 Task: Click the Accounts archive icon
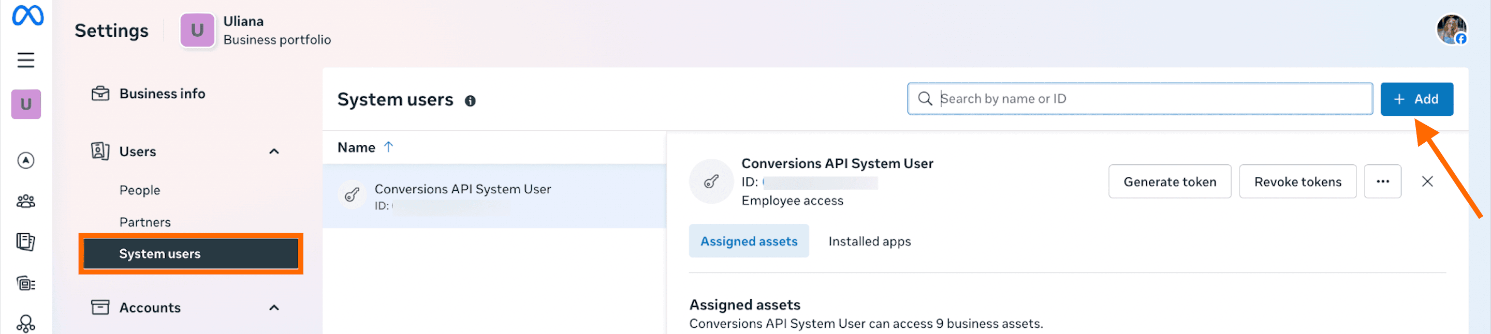coord(100,308)
